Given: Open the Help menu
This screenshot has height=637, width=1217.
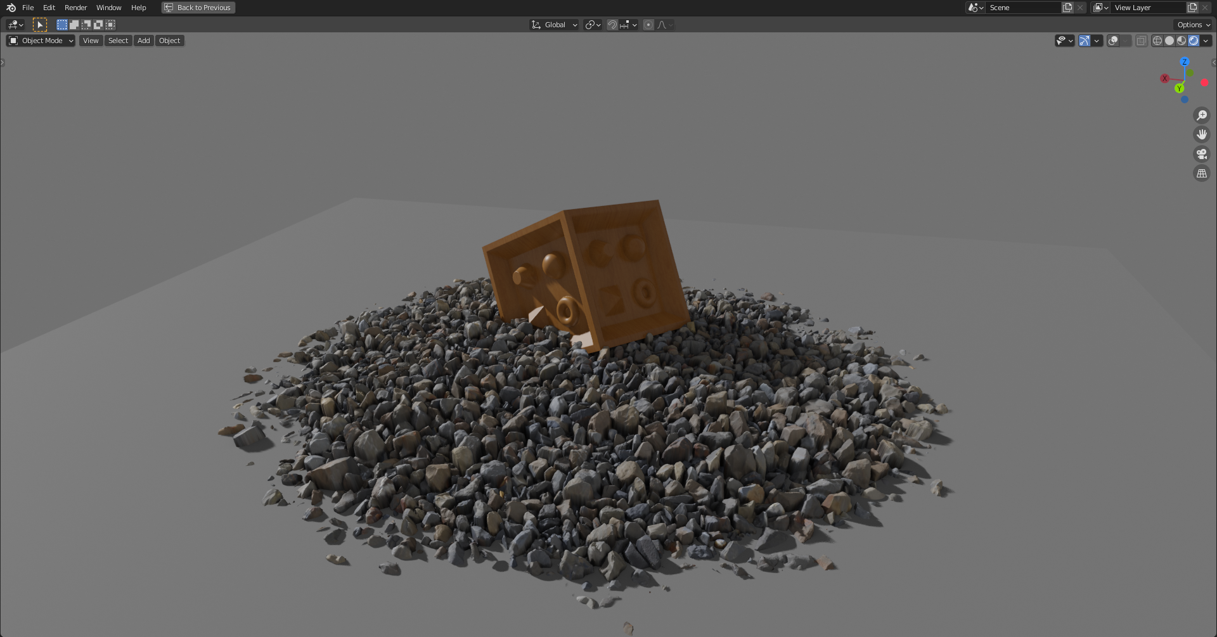Looking at the screenshot, I should pos(138,8).
